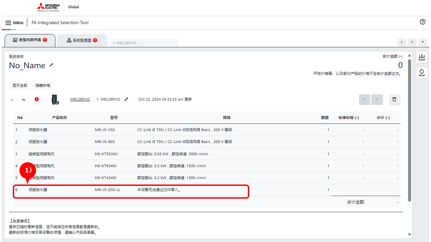Delete the MELSERVO group trash icon
Image resolution: width=431 pixels, height=242 pixels.
pos(395,99)
